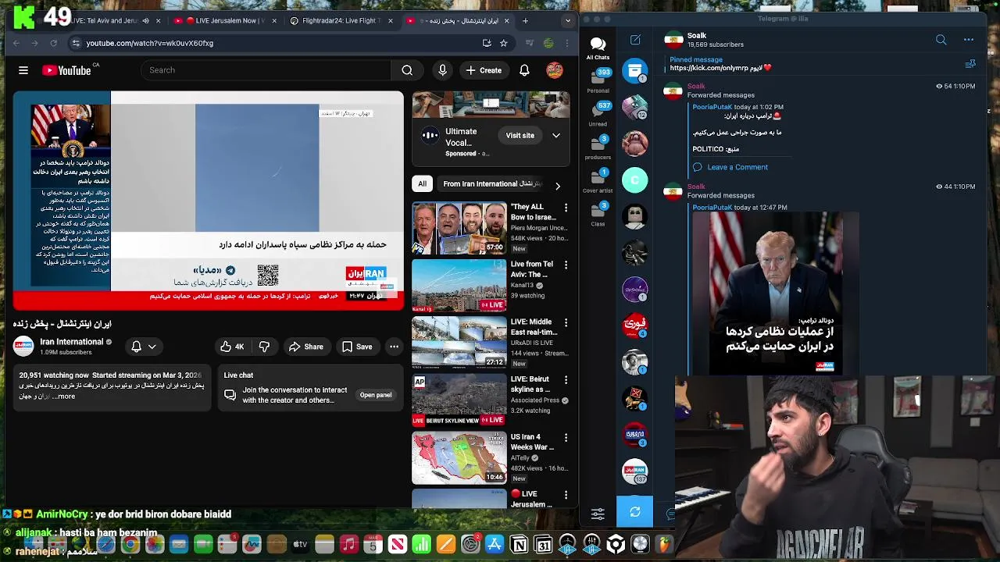Viewport: 1000px width, 562px height.
Task: Open Archived chats in Telegram chat list
Action: [x=634, y=71]
